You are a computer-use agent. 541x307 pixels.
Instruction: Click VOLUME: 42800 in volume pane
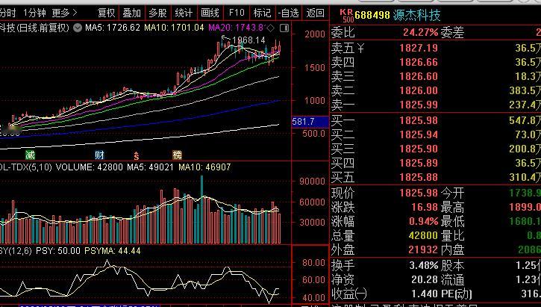pyautogui.click(x=90, y=167)
